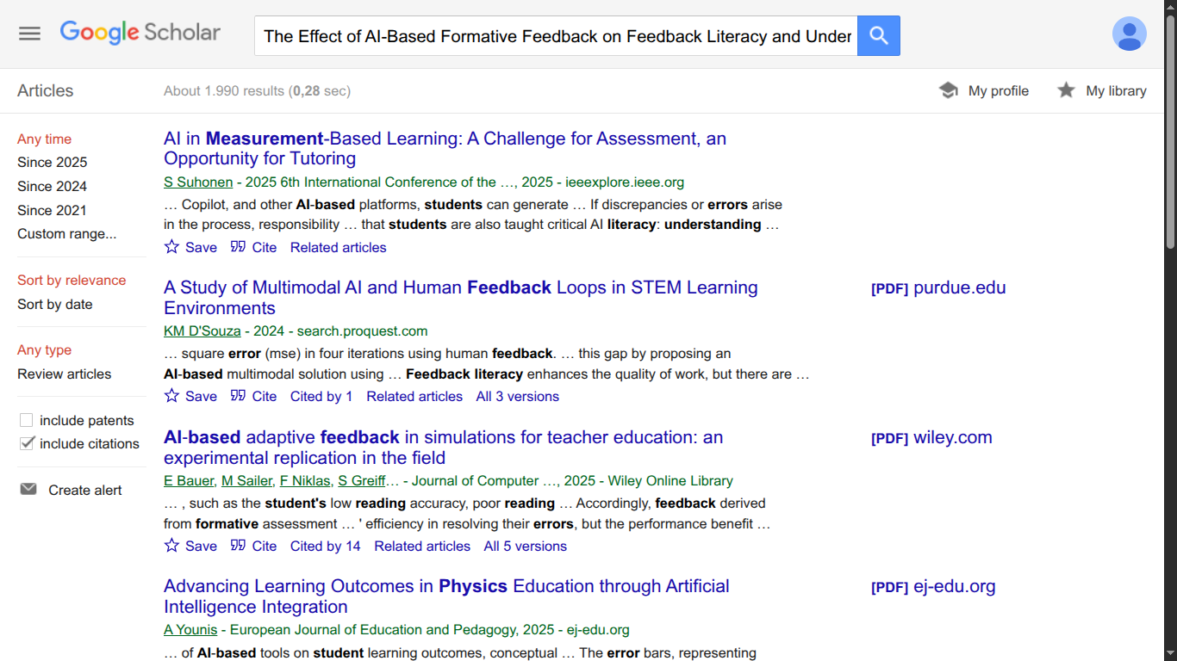The image size is (1177, 661).
Task: Open the user account avatar
Action: [x=1129, y=34]
